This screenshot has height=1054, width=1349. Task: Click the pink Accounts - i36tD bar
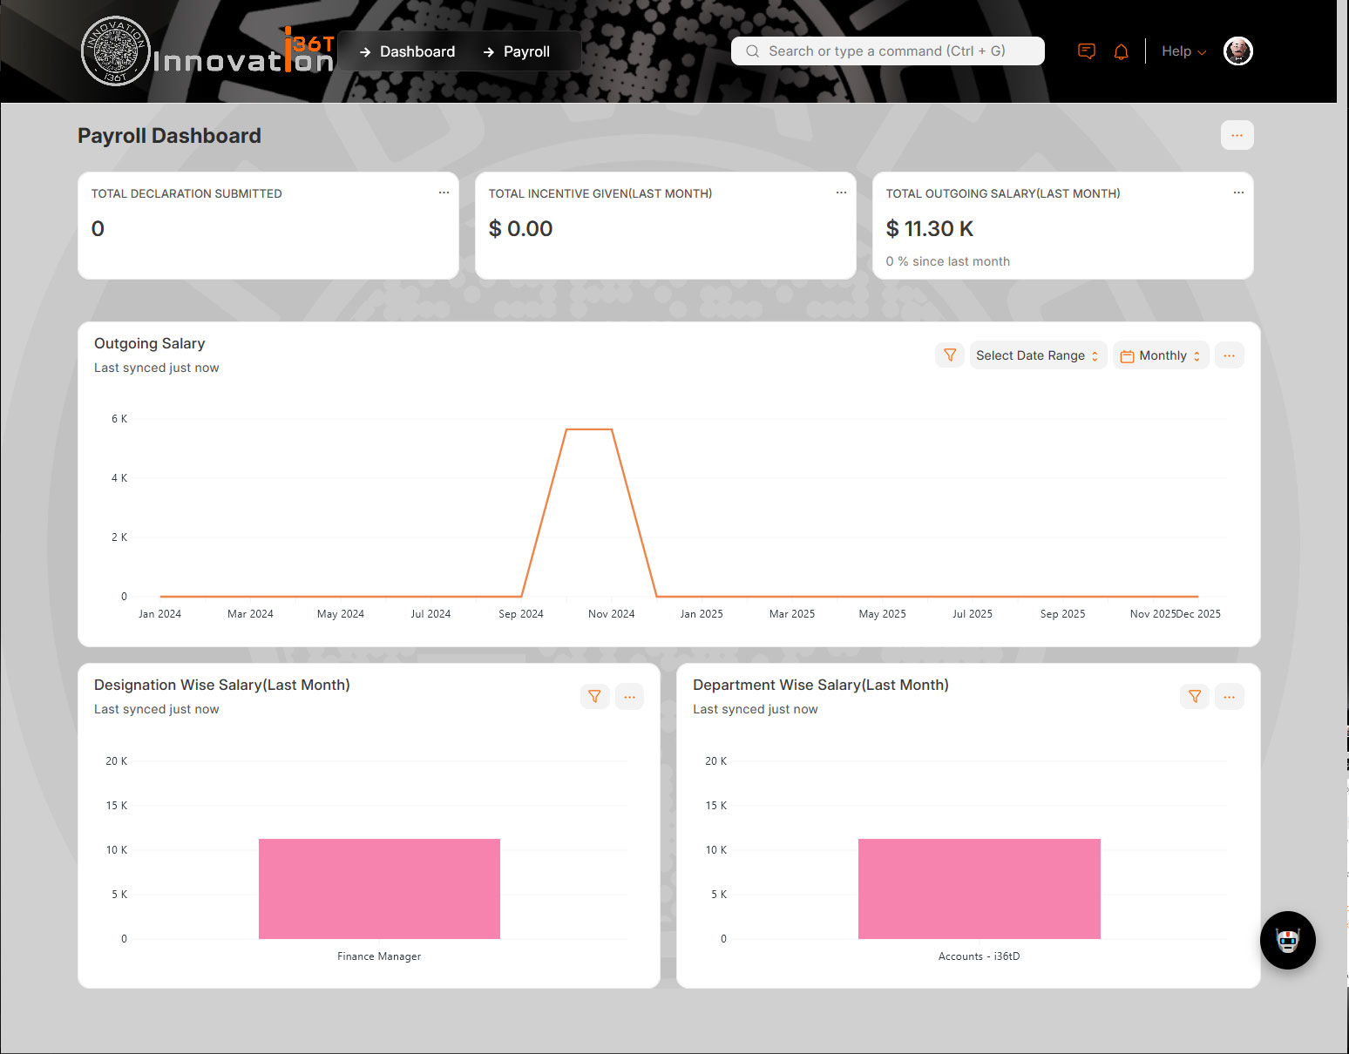(979, 888)
